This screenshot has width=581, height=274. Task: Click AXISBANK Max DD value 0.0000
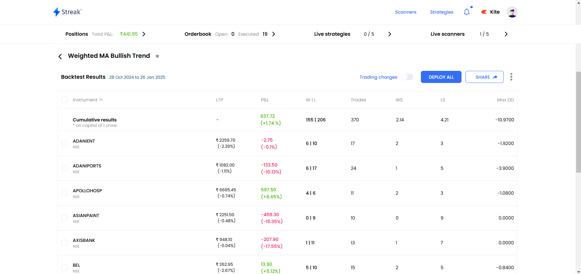tap(506, 243)
